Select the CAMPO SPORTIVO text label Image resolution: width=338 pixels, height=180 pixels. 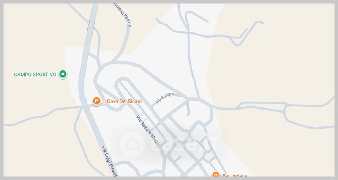[x=35, y=75]
